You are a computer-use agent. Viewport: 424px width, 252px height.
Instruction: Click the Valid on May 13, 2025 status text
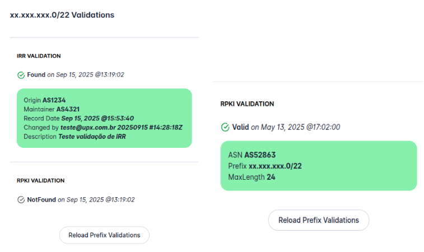point(286,127)
